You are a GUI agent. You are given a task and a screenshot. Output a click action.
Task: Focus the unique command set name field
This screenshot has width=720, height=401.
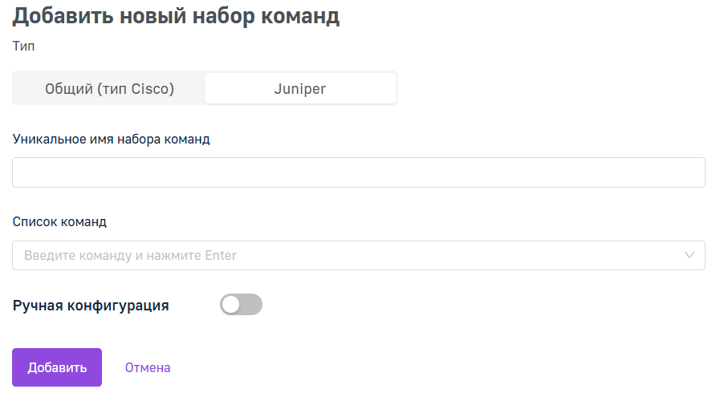pos(359,172)
